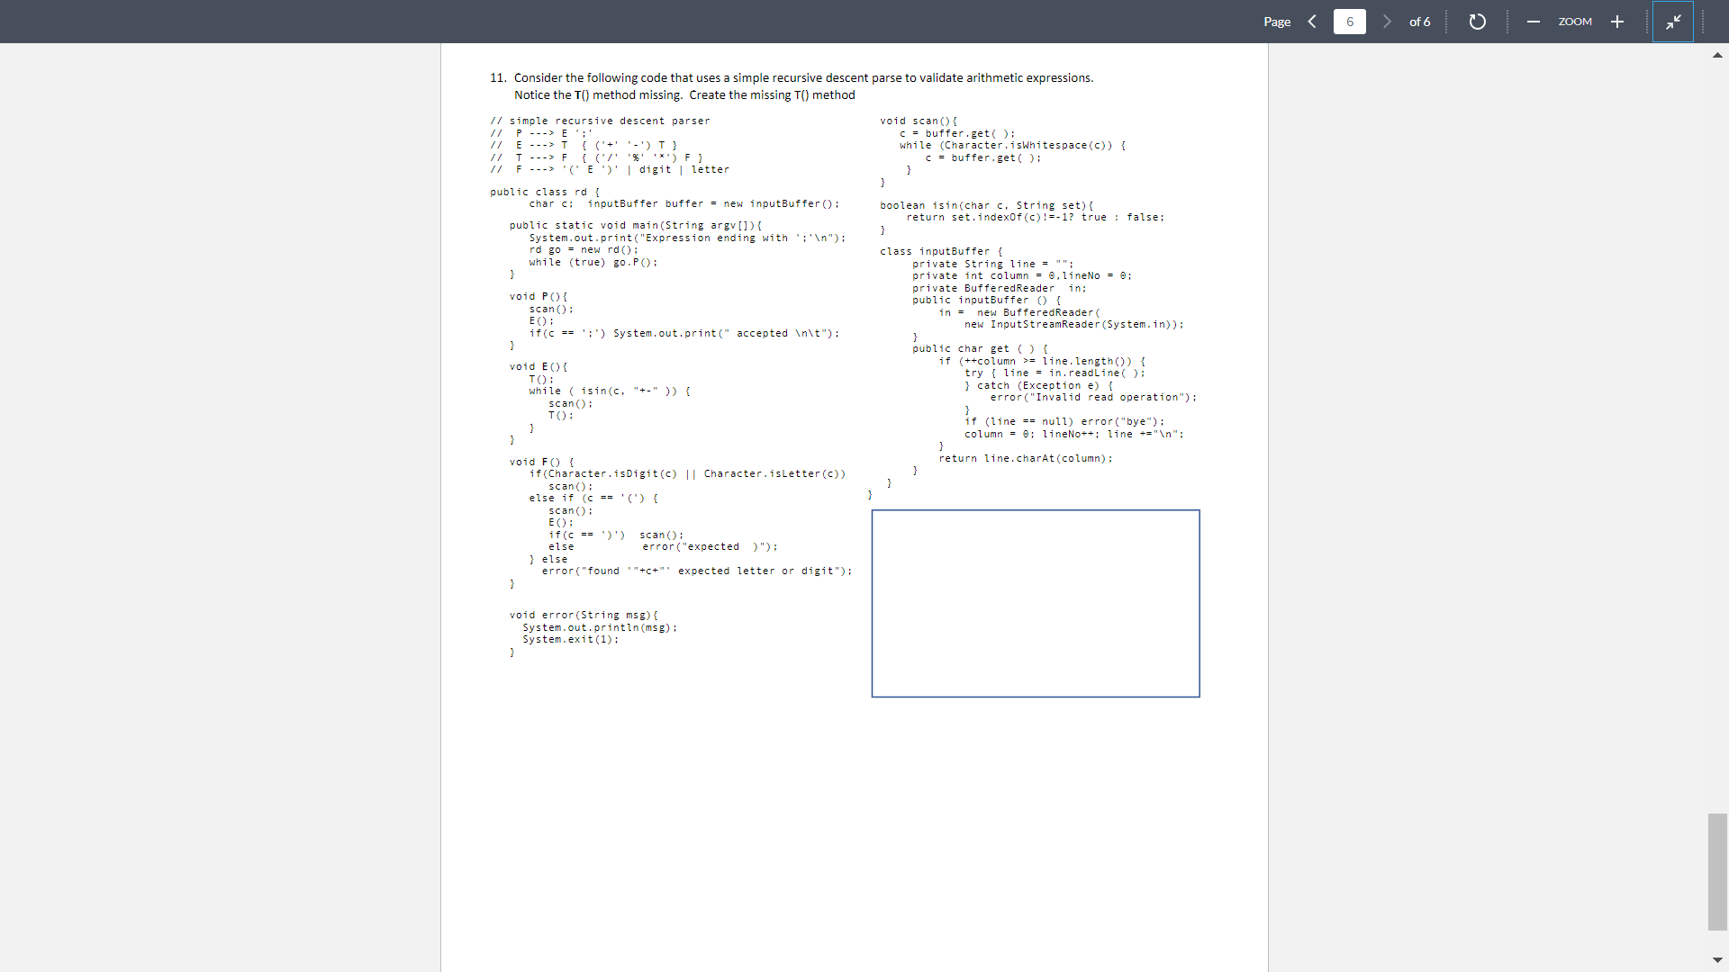Rotate the document clockwise
The width and height of the screenshot is (1729, 972).
click(1477, 22)
